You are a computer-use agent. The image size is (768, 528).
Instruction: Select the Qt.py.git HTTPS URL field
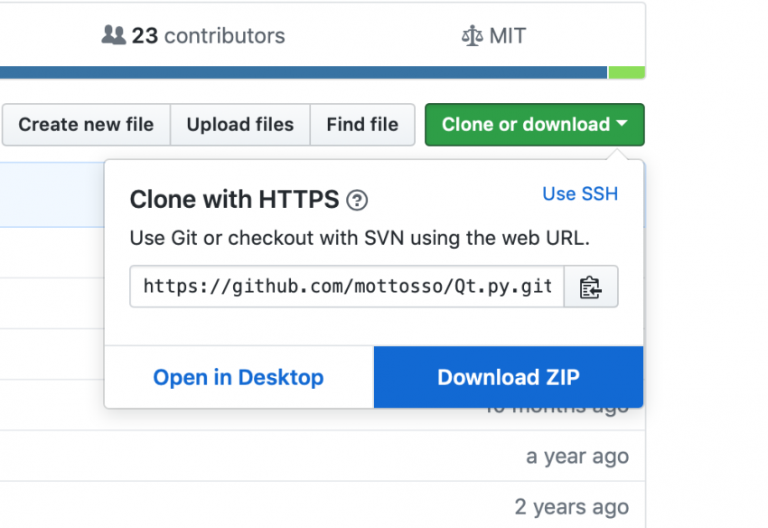pyautogui.click(x=347, y=287)
